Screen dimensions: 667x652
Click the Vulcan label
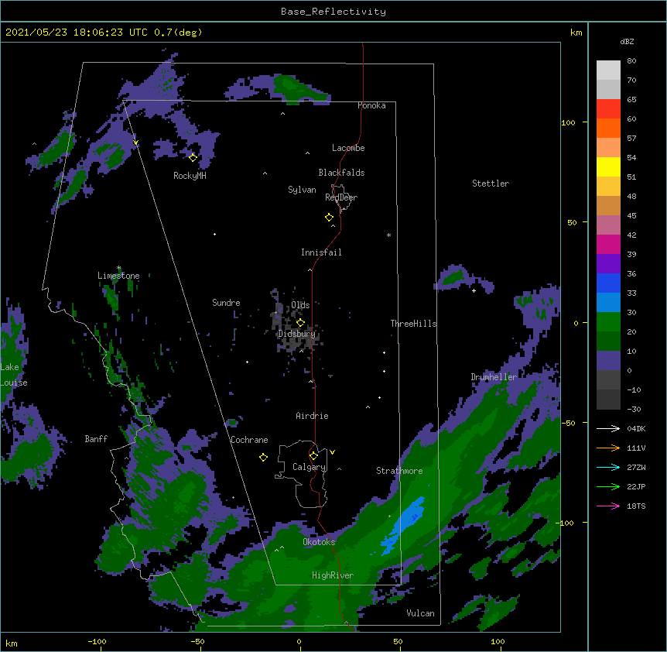pos(420,613)
